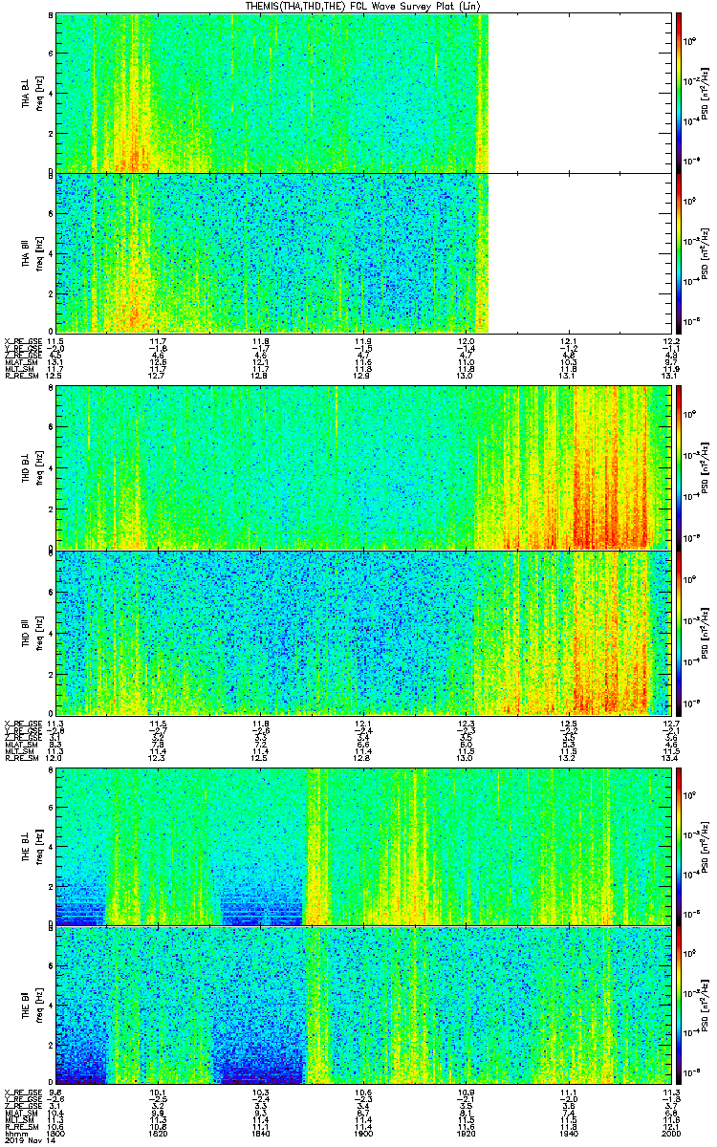Viewport: 717px width, 1147px height.
Task: Click the MLAT_SM row label under THE panels
Action: (23, 1114)
